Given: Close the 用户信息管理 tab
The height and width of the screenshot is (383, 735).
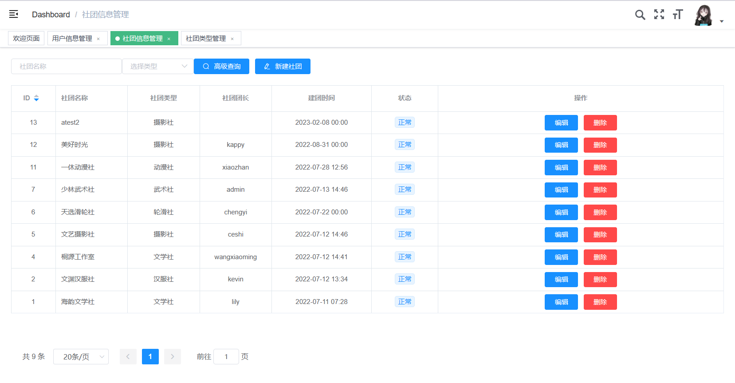Looking at the screenshot, I should (x=98, y=39).
